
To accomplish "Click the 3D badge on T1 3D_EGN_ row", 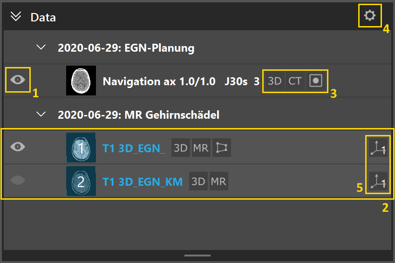I will coord(180,148).
